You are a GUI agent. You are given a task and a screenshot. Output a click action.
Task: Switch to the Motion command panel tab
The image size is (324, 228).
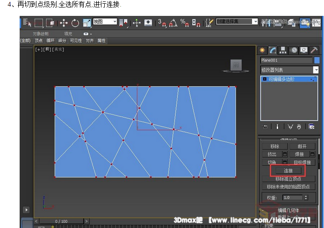294,50
